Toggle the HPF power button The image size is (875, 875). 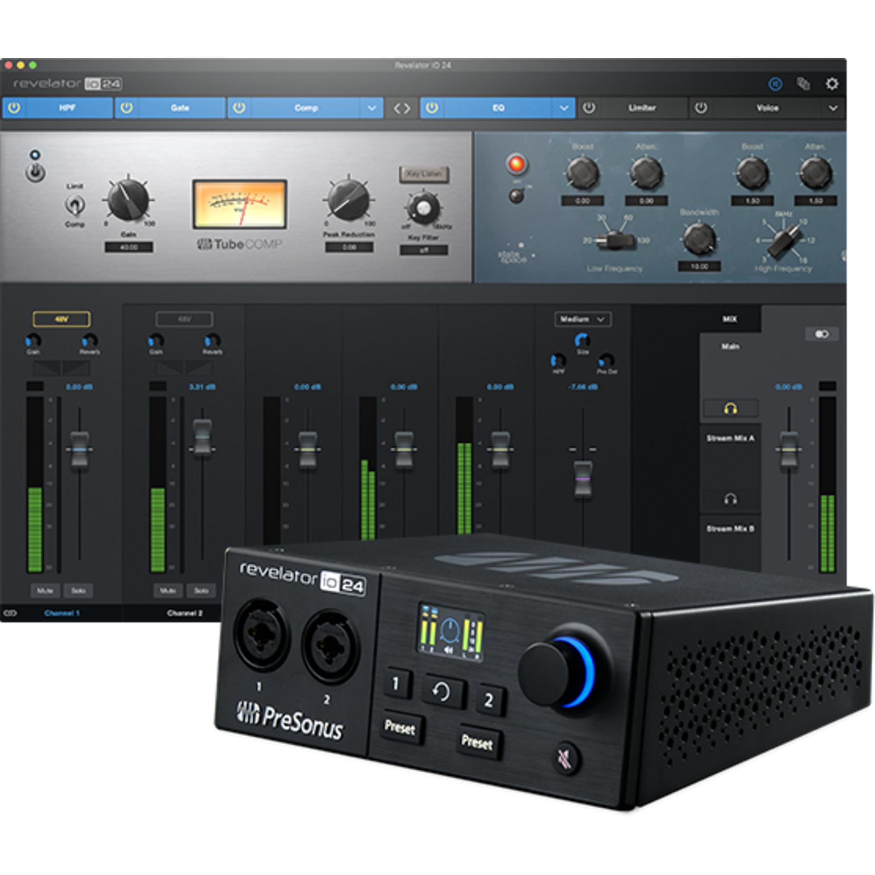point(14,108)
